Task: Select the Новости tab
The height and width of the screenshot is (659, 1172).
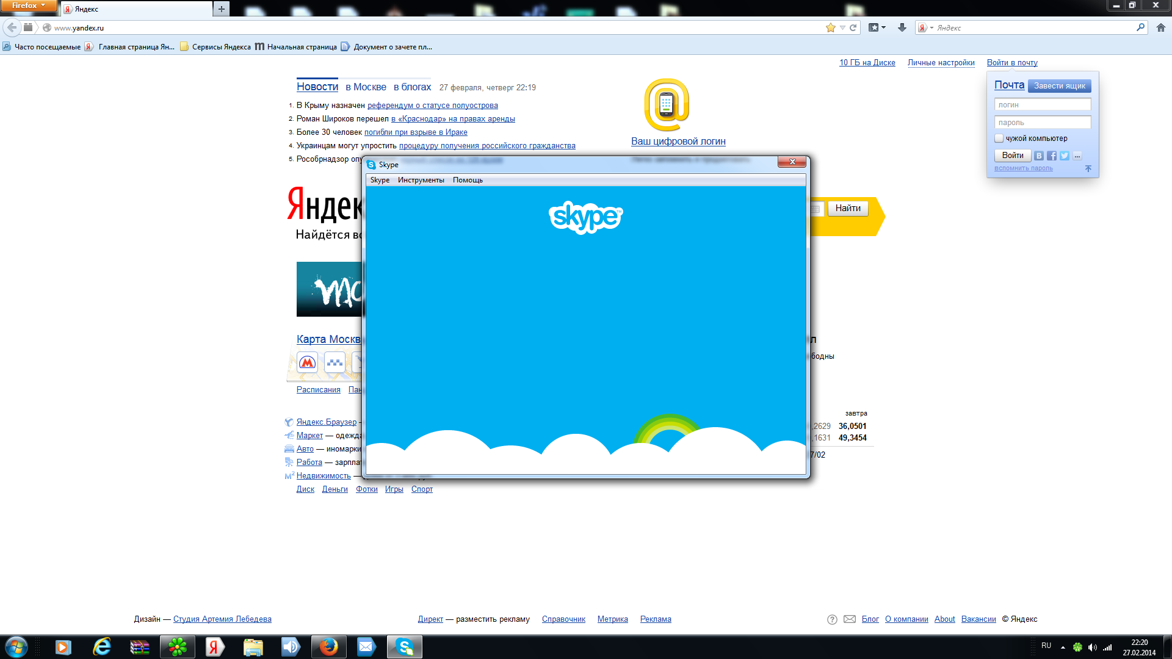Action: [x=317, y=87]
